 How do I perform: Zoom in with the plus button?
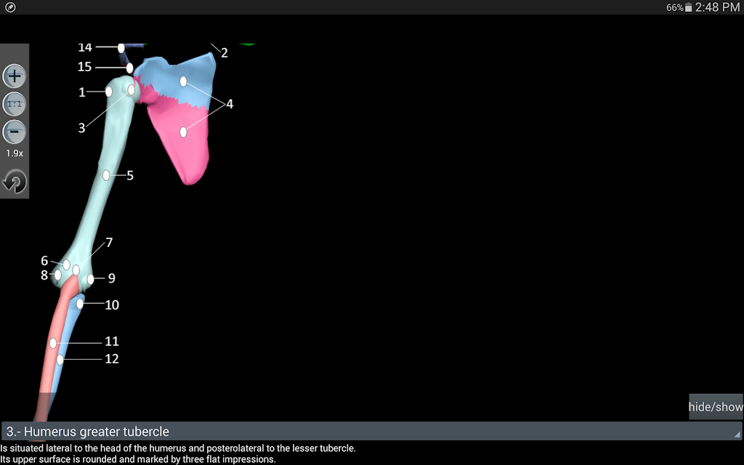15,76
